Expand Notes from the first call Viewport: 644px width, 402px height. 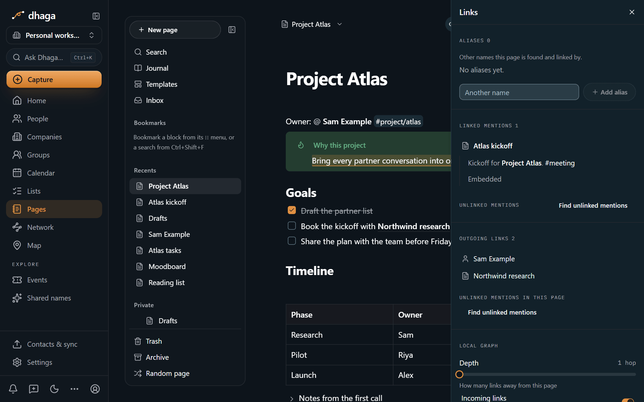pos(291,398)
